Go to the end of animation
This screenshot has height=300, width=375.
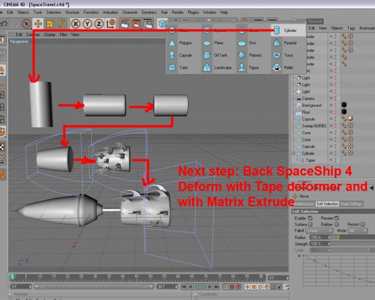pos(216,287)
